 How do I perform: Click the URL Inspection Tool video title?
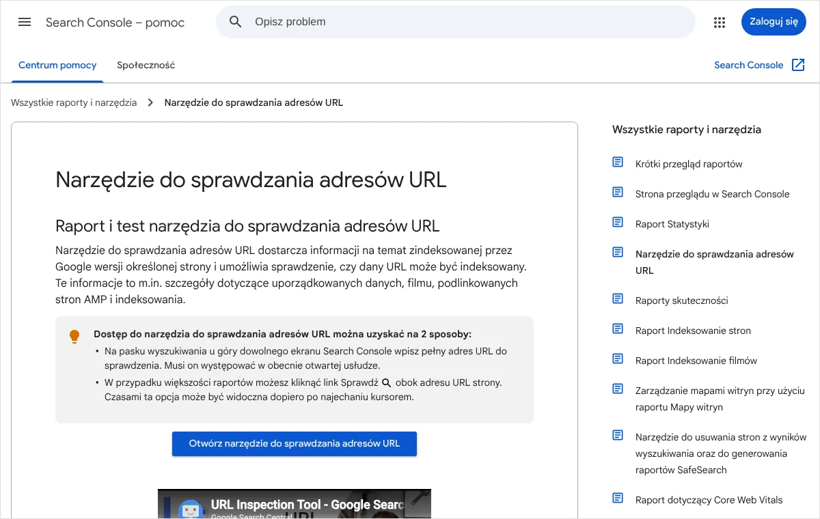307,505
